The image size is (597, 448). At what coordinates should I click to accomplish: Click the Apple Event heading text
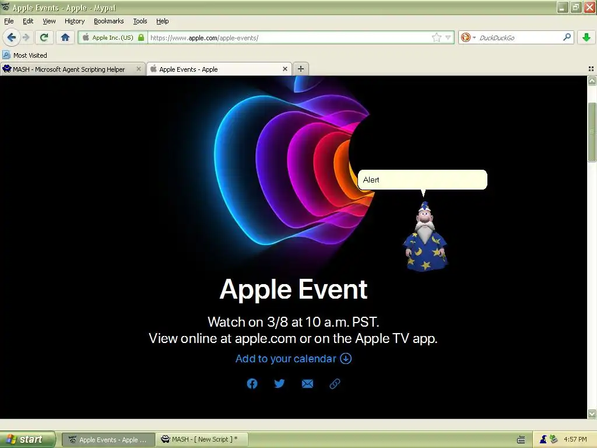click(293, 289)
